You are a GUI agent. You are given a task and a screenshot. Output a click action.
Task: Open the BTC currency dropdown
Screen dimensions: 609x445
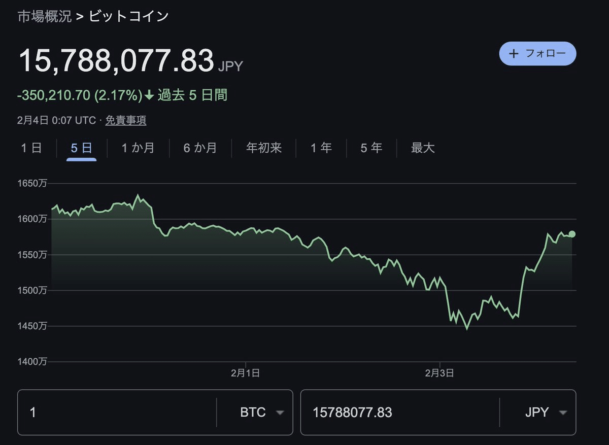tap(262, 413)
